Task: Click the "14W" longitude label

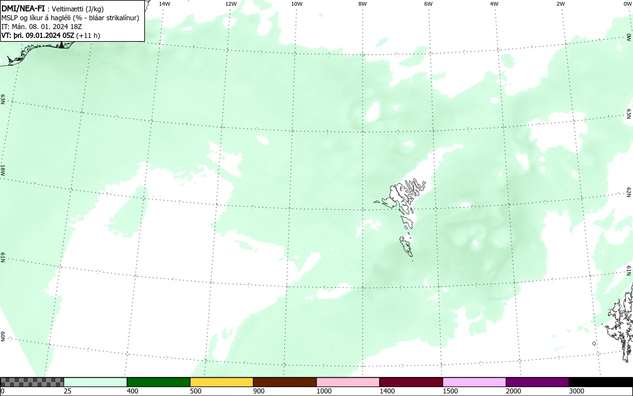Action: 165,4
